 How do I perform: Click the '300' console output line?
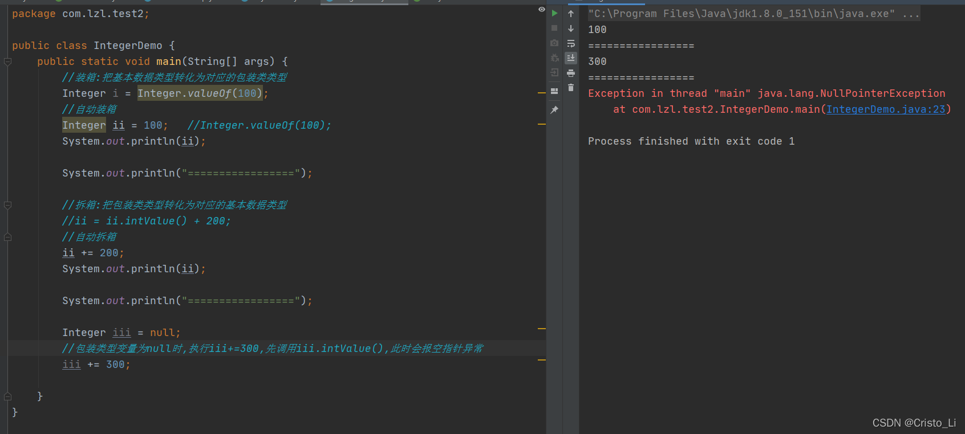tap(597, 62)
